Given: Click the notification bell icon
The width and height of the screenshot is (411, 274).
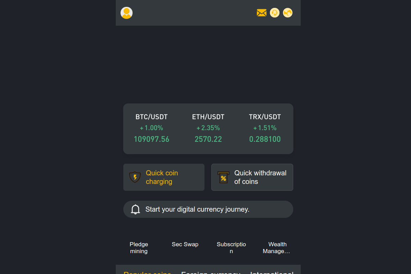Looking at the screenshot, I should (x=136, y=209).
